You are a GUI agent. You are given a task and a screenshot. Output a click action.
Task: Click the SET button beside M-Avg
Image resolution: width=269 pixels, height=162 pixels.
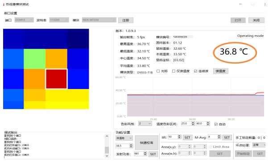(x=227, y=138)
